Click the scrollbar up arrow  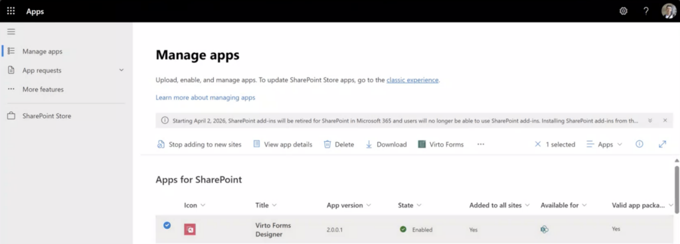click(677, 160)
